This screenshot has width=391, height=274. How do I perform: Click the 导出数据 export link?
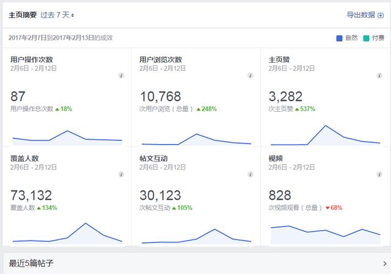tap(361, 15)
